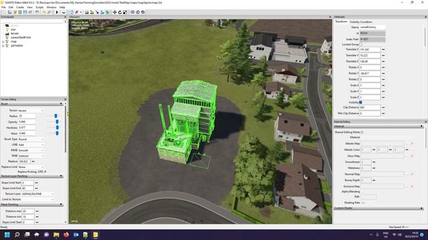Click the Play button in the toolbar

tap(57, 12)
